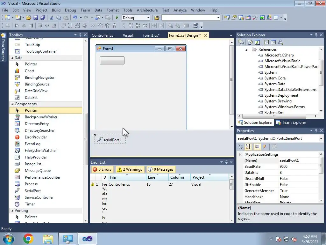
Task: Open the Windows Start menu
Action: tap(8, 239)
